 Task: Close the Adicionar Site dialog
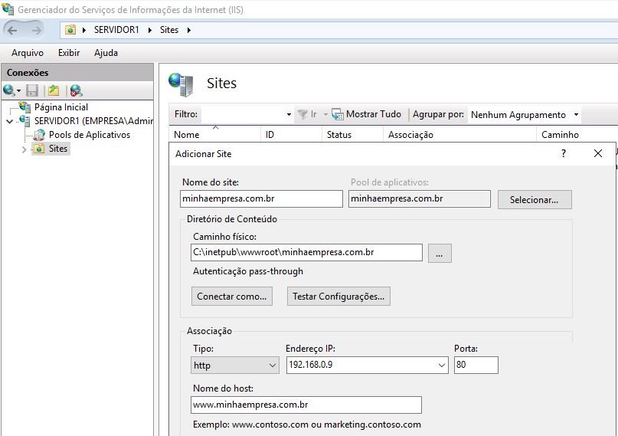[598, 153]
